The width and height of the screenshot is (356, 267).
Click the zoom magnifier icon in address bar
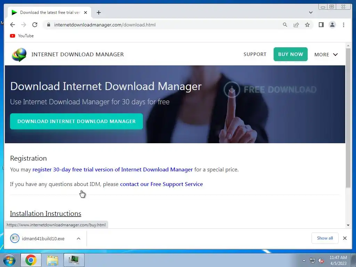point(285,25)
